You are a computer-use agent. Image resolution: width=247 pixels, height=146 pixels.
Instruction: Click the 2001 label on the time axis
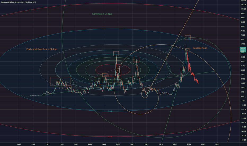coord(118,144)
